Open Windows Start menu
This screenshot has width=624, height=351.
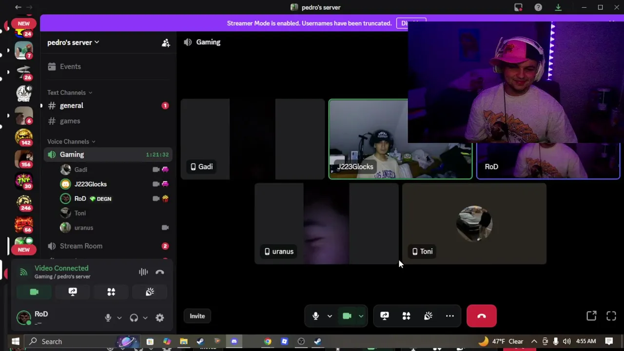point(15,341)
